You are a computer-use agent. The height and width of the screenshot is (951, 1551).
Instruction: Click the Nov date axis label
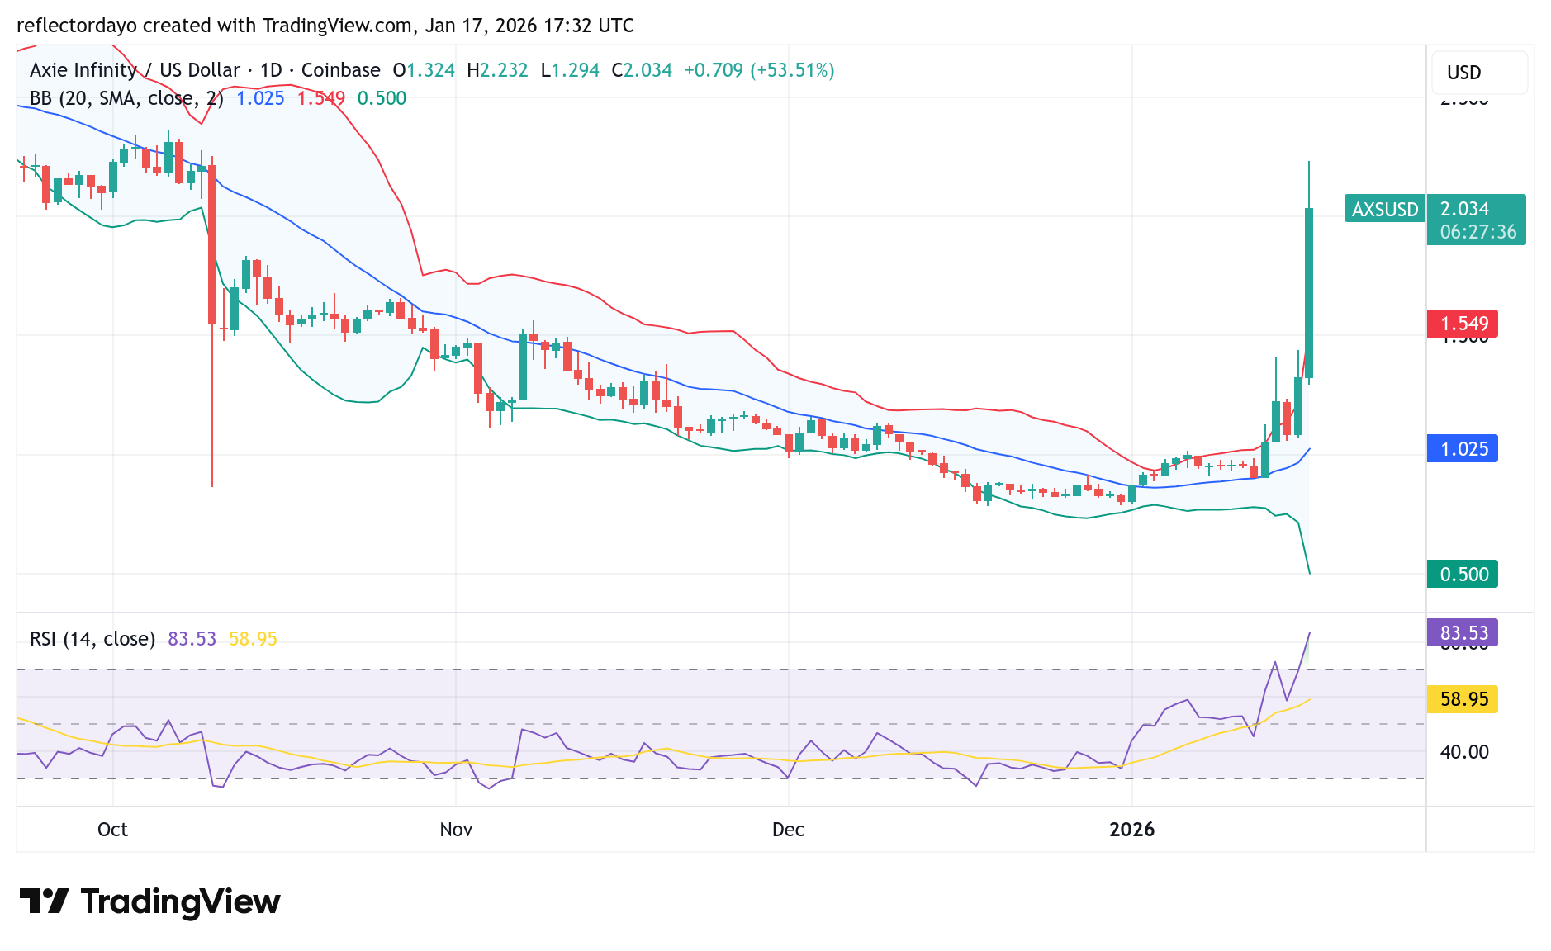(x=456, y=830)
